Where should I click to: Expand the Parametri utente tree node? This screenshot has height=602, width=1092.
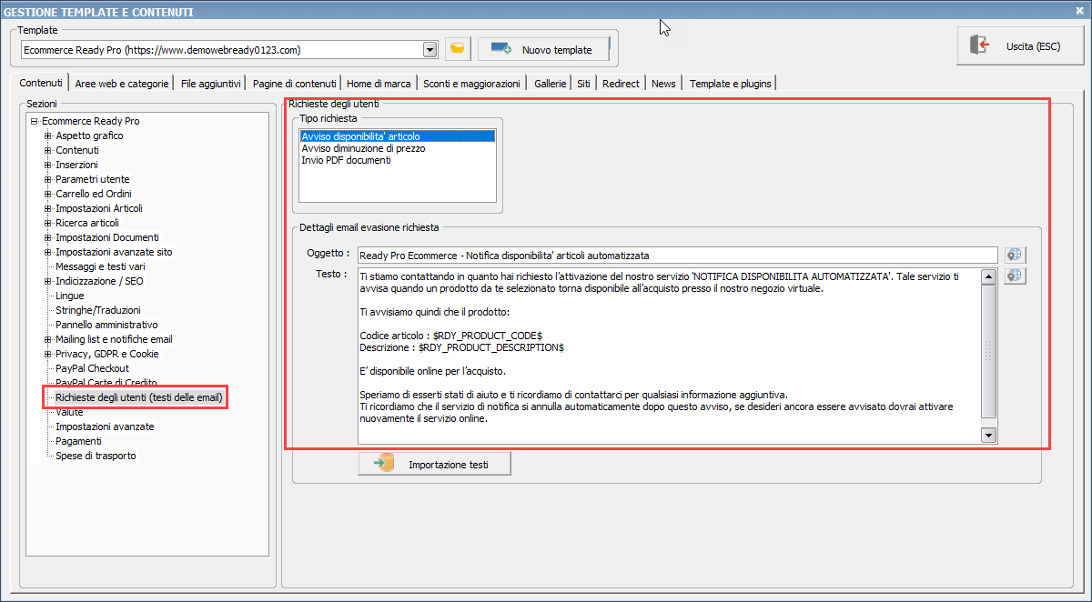48,179
